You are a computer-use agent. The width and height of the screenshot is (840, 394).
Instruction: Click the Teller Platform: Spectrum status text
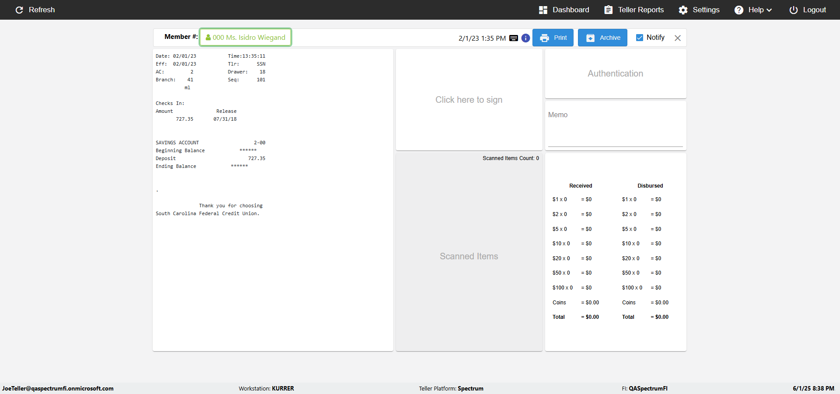tap(451, 388)
